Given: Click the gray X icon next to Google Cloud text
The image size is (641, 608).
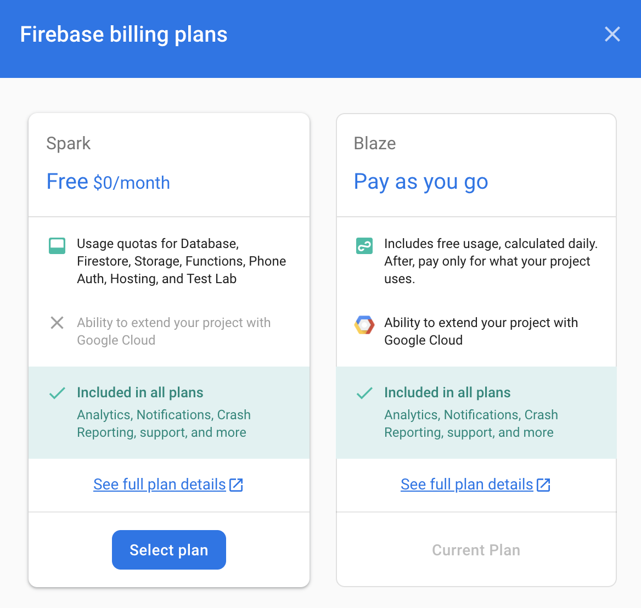Looking at the screenshot, I should coord(57,323).
